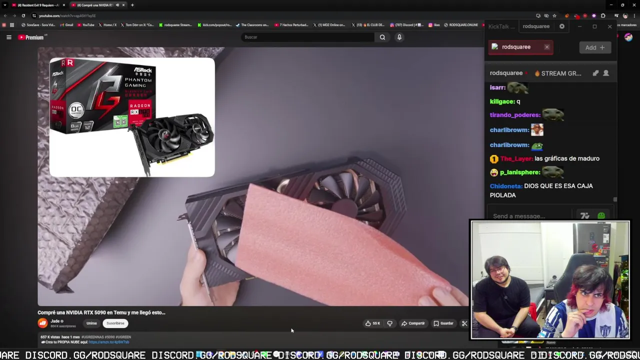Open KickTalk settings gear

pyautogui.click(x=562, y=26)
